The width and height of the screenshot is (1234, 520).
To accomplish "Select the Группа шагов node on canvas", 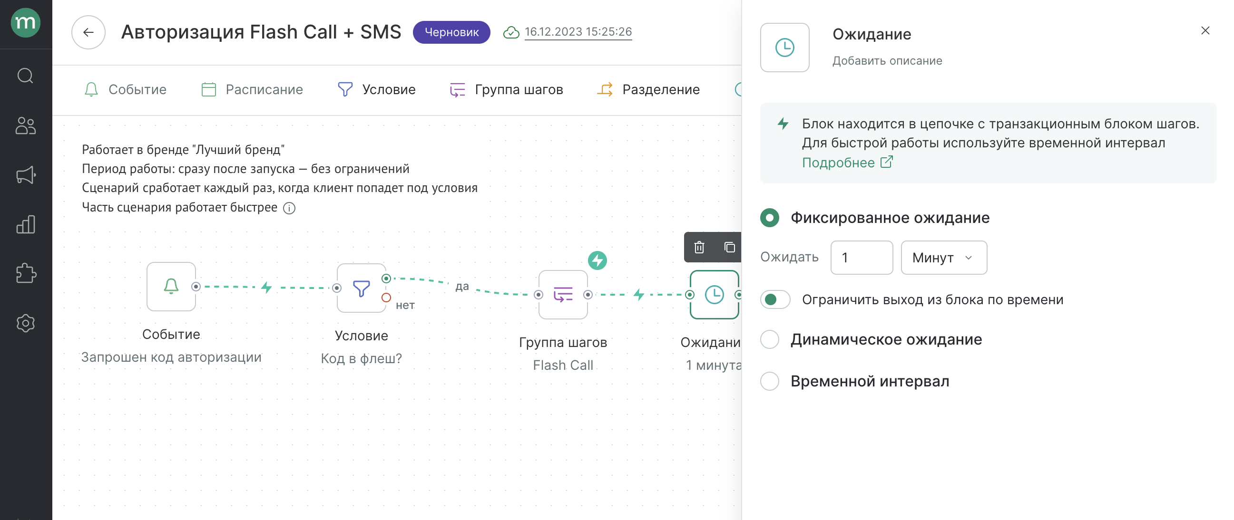I will (x=563, y=295).
